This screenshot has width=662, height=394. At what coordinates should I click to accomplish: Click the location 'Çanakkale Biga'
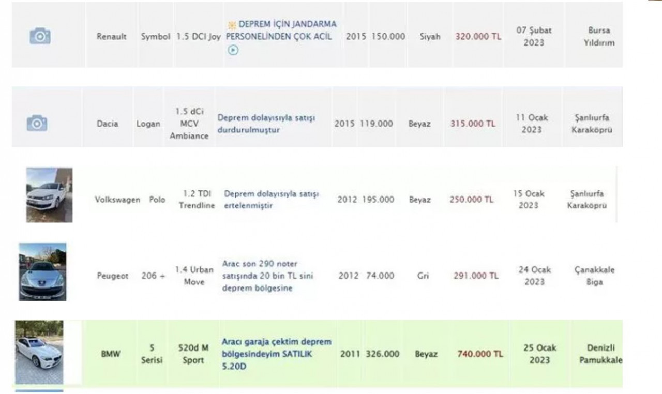tap(595, 276)
